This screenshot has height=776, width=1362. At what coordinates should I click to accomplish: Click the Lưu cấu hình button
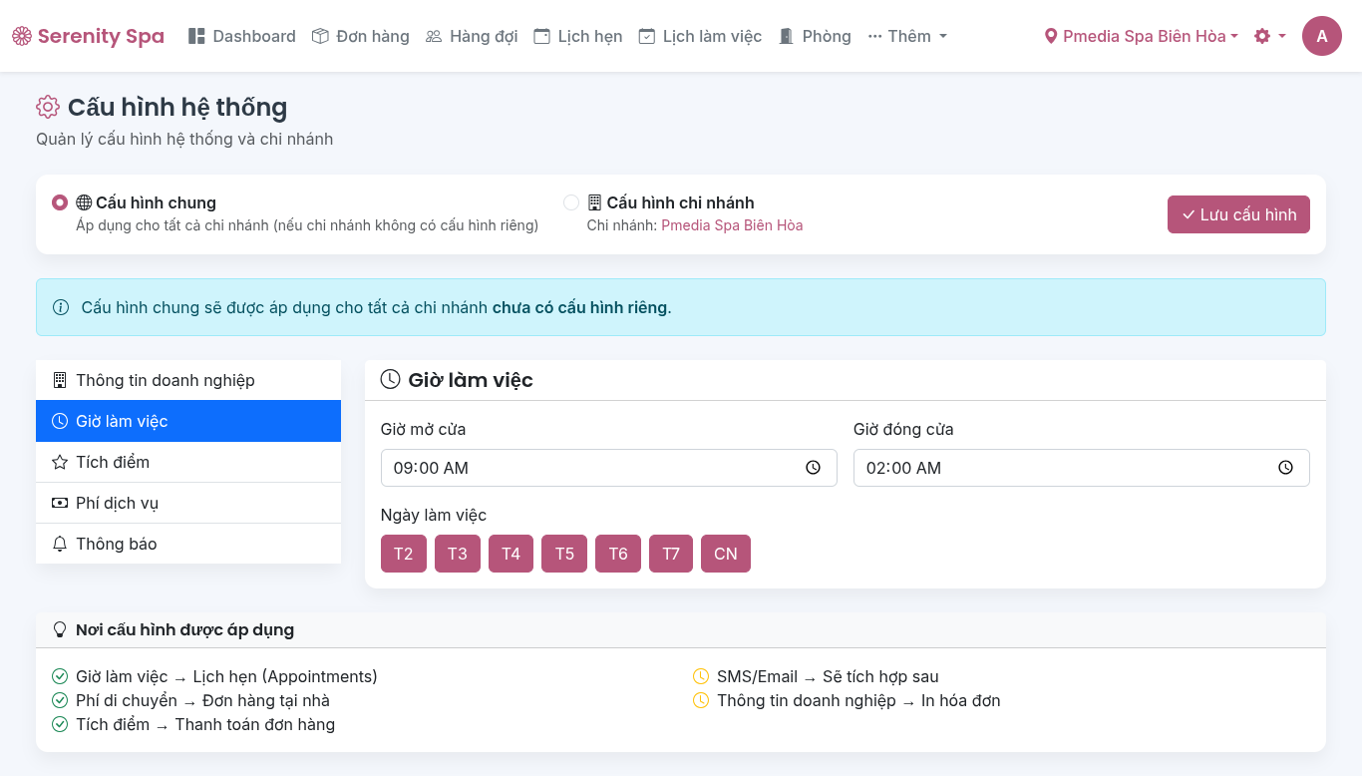pyautogui.click(x=1238, y=214)
